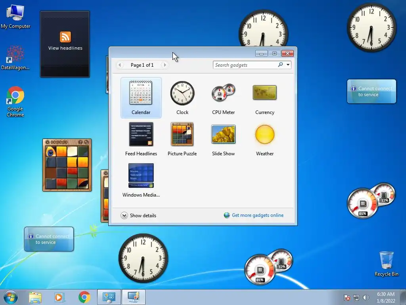Click the puzzle pause timer icon
This screenshot has width=406, height=305.
[48, 142]
